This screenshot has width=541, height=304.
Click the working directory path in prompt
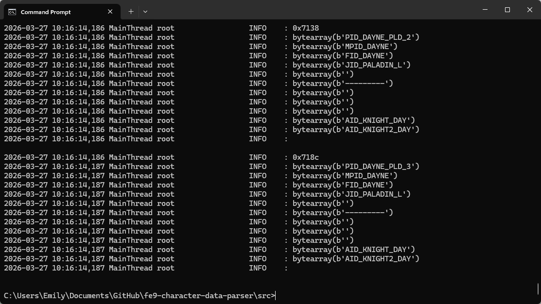click(x=139, y=296)
